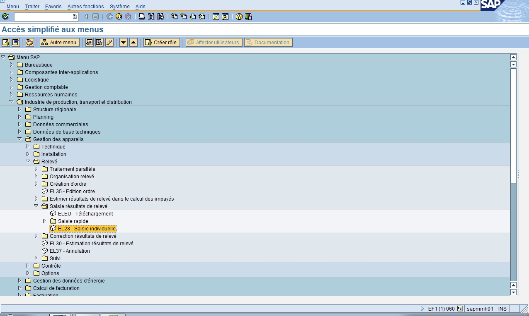Click the Add to Favorites icon
Image resolution: width=529 pixels, height=316 pixels.
pos(89,43)
